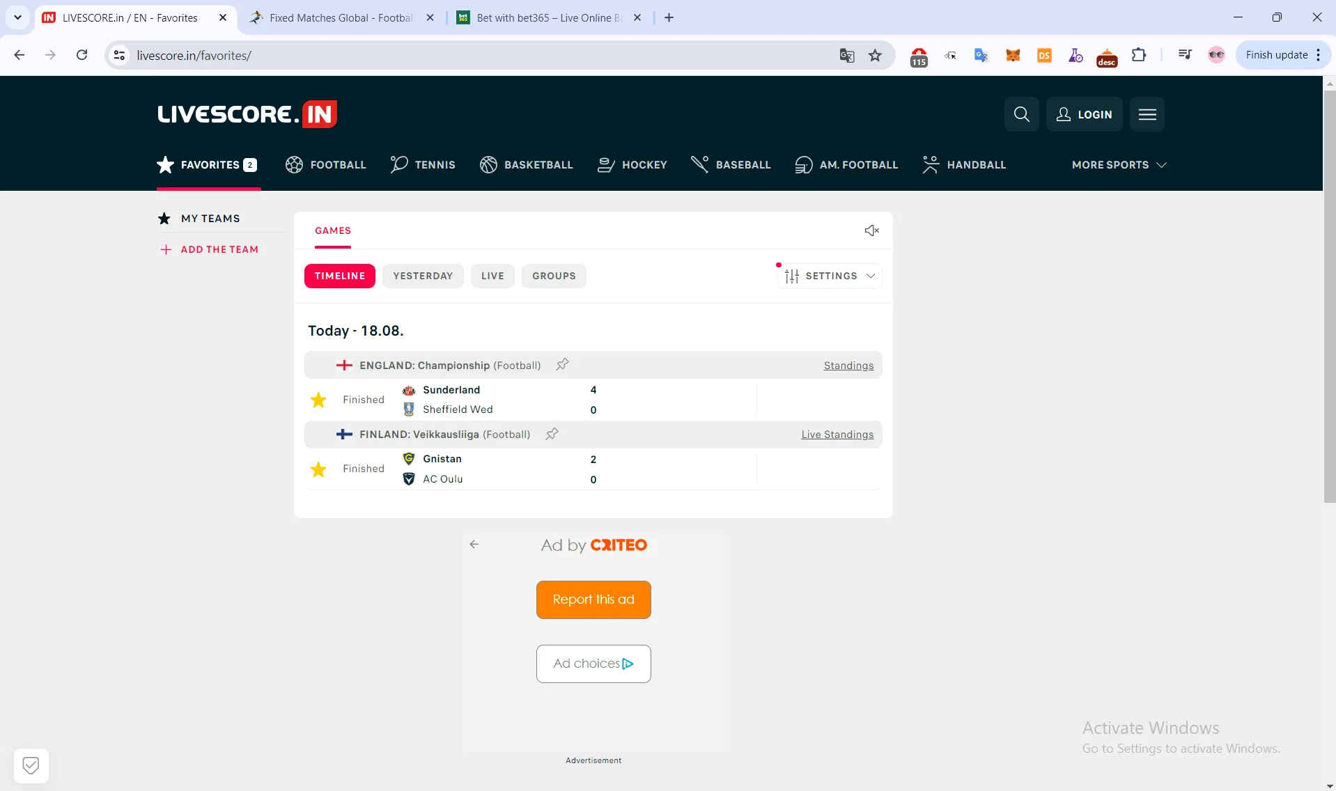Screen dimensions: 1336x791
Task: Open the Sunderland team row
Action: 451,390
